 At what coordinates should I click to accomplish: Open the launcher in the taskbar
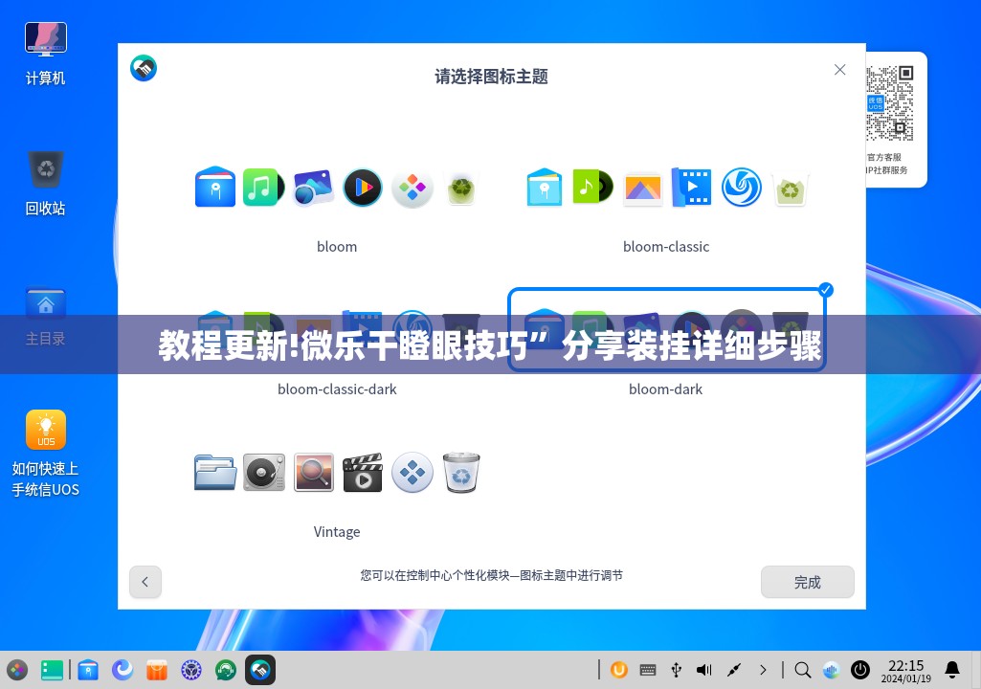[x=17, y=670]
